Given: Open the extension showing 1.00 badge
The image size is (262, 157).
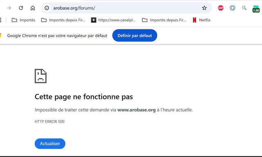Looking at the screenshot, I should [256, 9].
